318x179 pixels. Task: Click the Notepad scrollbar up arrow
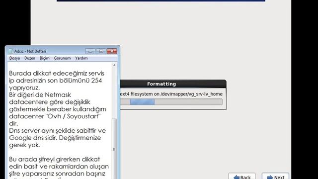[x=114, y=65]
